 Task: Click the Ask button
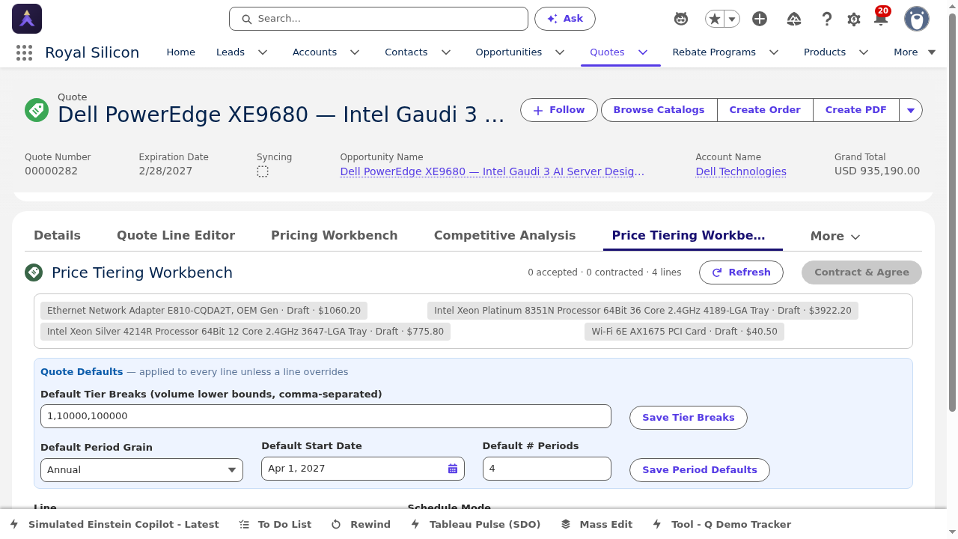[x=565, y=19]
